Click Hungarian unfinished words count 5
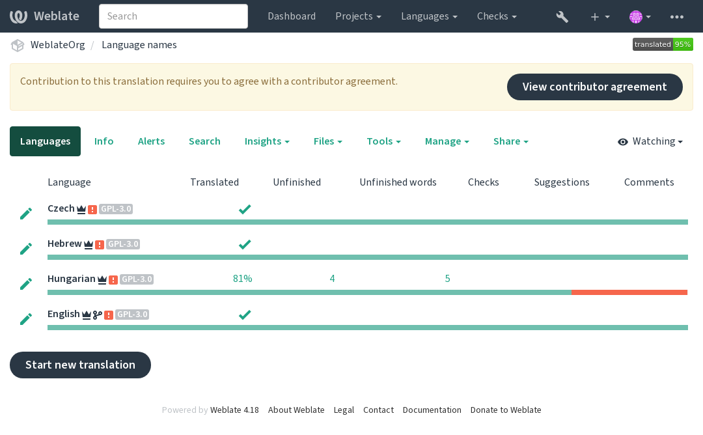Viewport: 703px width, 435px height. coord(447,279)
